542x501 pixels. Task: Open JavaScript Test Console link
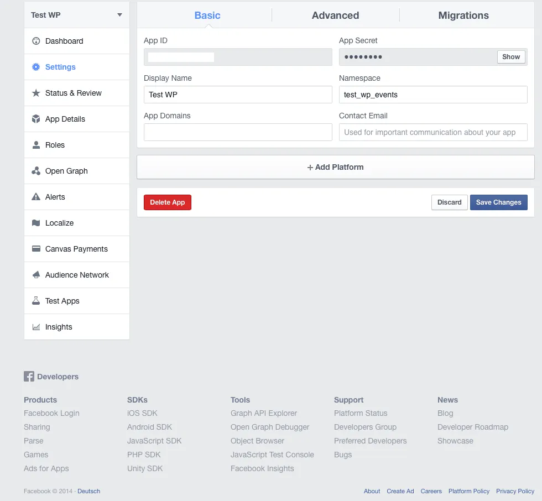click(272, 455)
